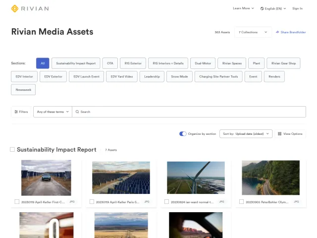Select the Rivian Gear Shop tab
317x238 pixels.
pos(283,63)
